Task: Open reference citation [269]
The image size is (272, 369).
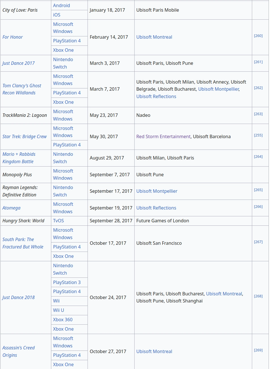Action: click(x=258, y=350)
